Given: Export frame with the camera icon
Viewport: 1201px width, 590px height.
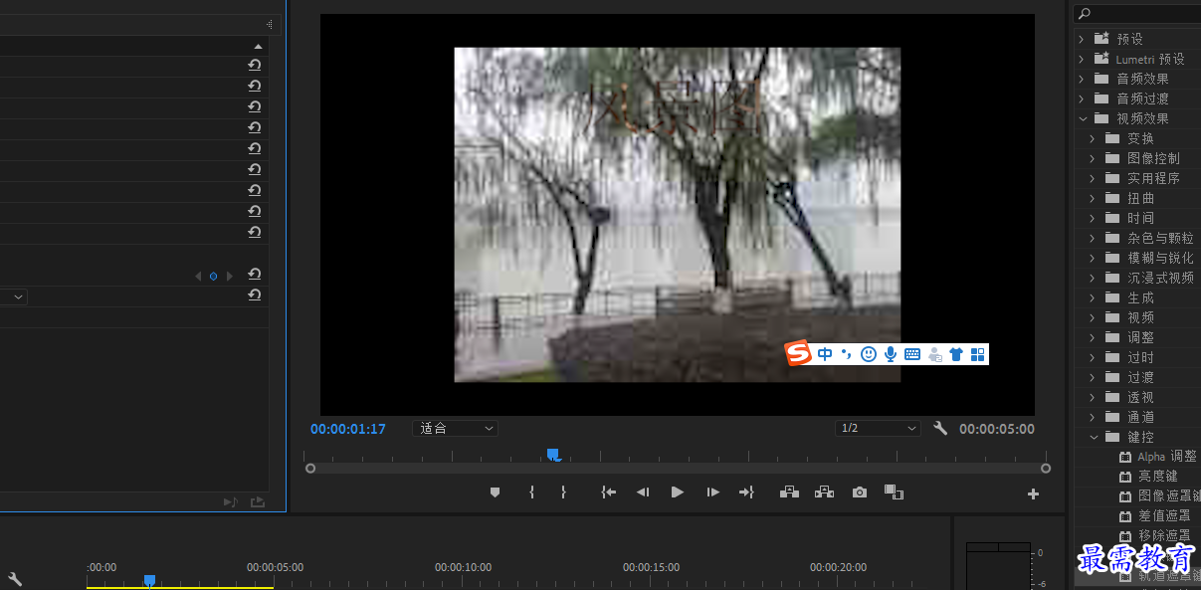Looking at the screenshot, I should tap(860, 492).
